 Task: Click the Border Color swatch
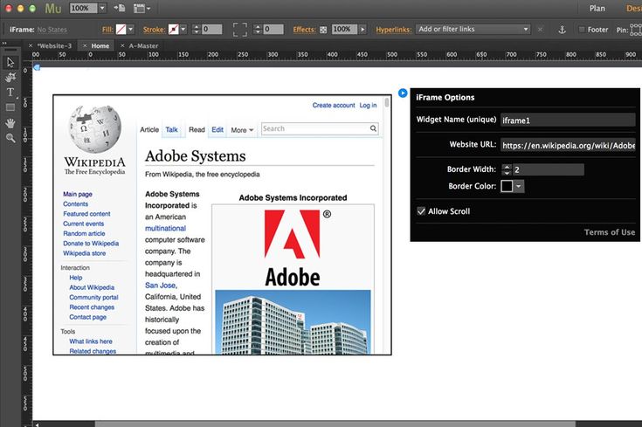click(x=507, y=186)
